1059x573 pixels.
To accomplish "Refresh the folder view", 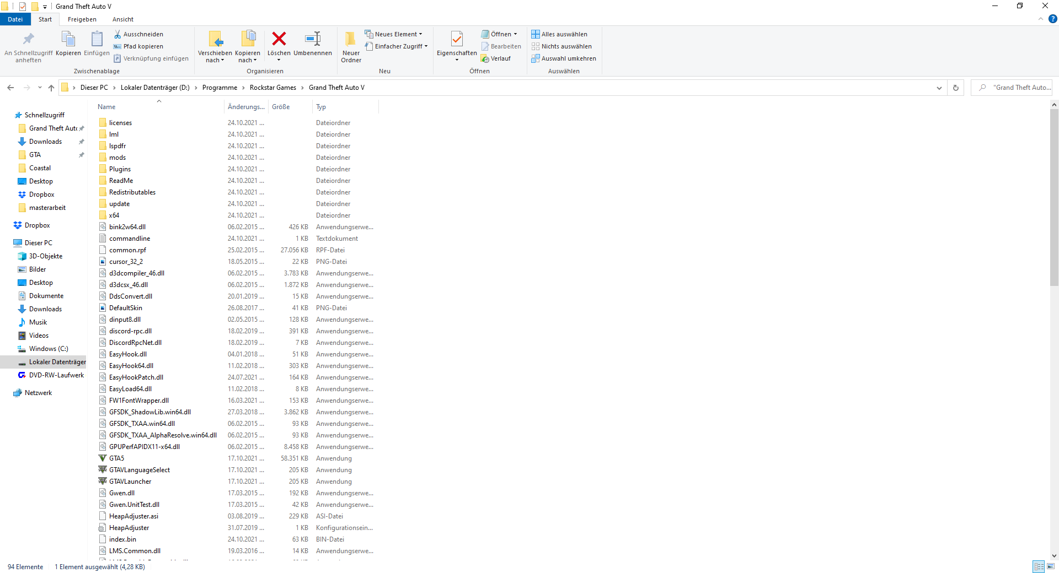I will [x=956, y=88].
